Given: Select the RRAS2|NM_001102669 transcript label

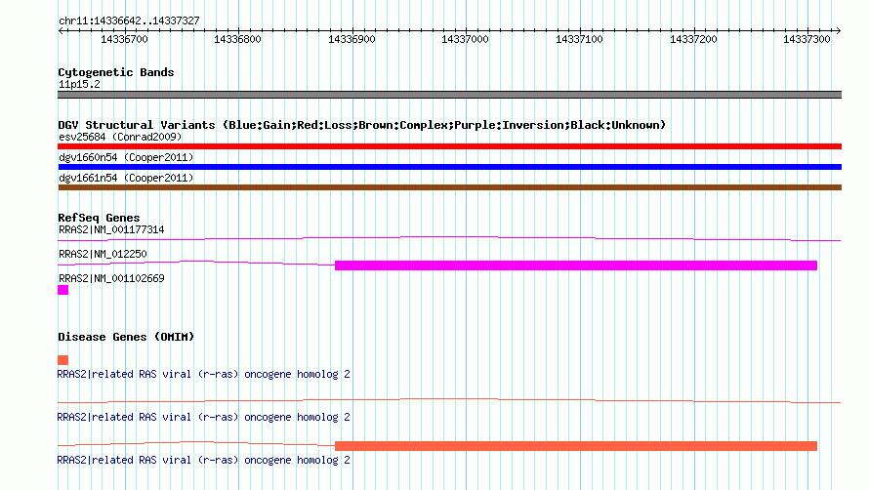Looking at the screenshot, I should (x=111, y=278).
